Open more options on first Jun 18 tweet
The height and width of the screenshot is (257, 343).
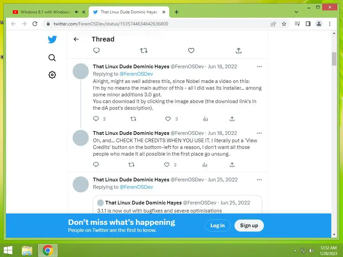coord(259,67)
